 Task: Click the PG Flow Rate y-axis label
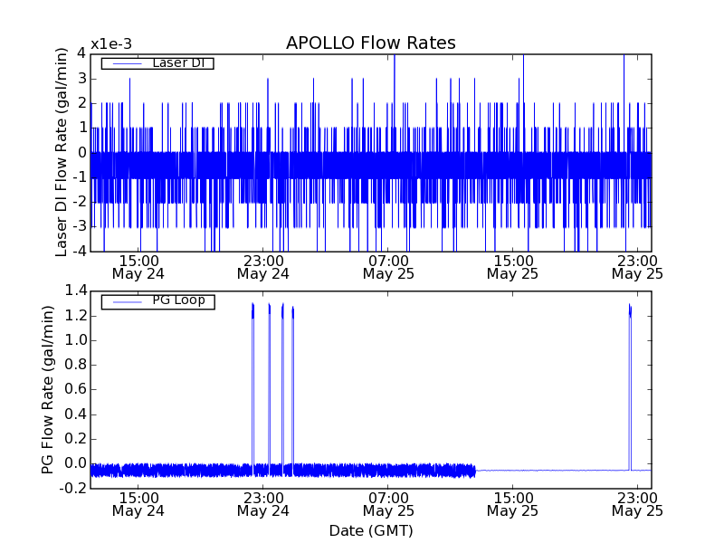(48, 389)
